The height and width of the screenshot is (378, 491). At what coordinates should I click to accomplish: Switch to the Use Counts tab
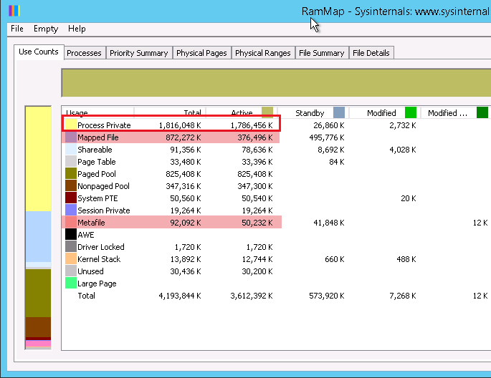[39, 52]
